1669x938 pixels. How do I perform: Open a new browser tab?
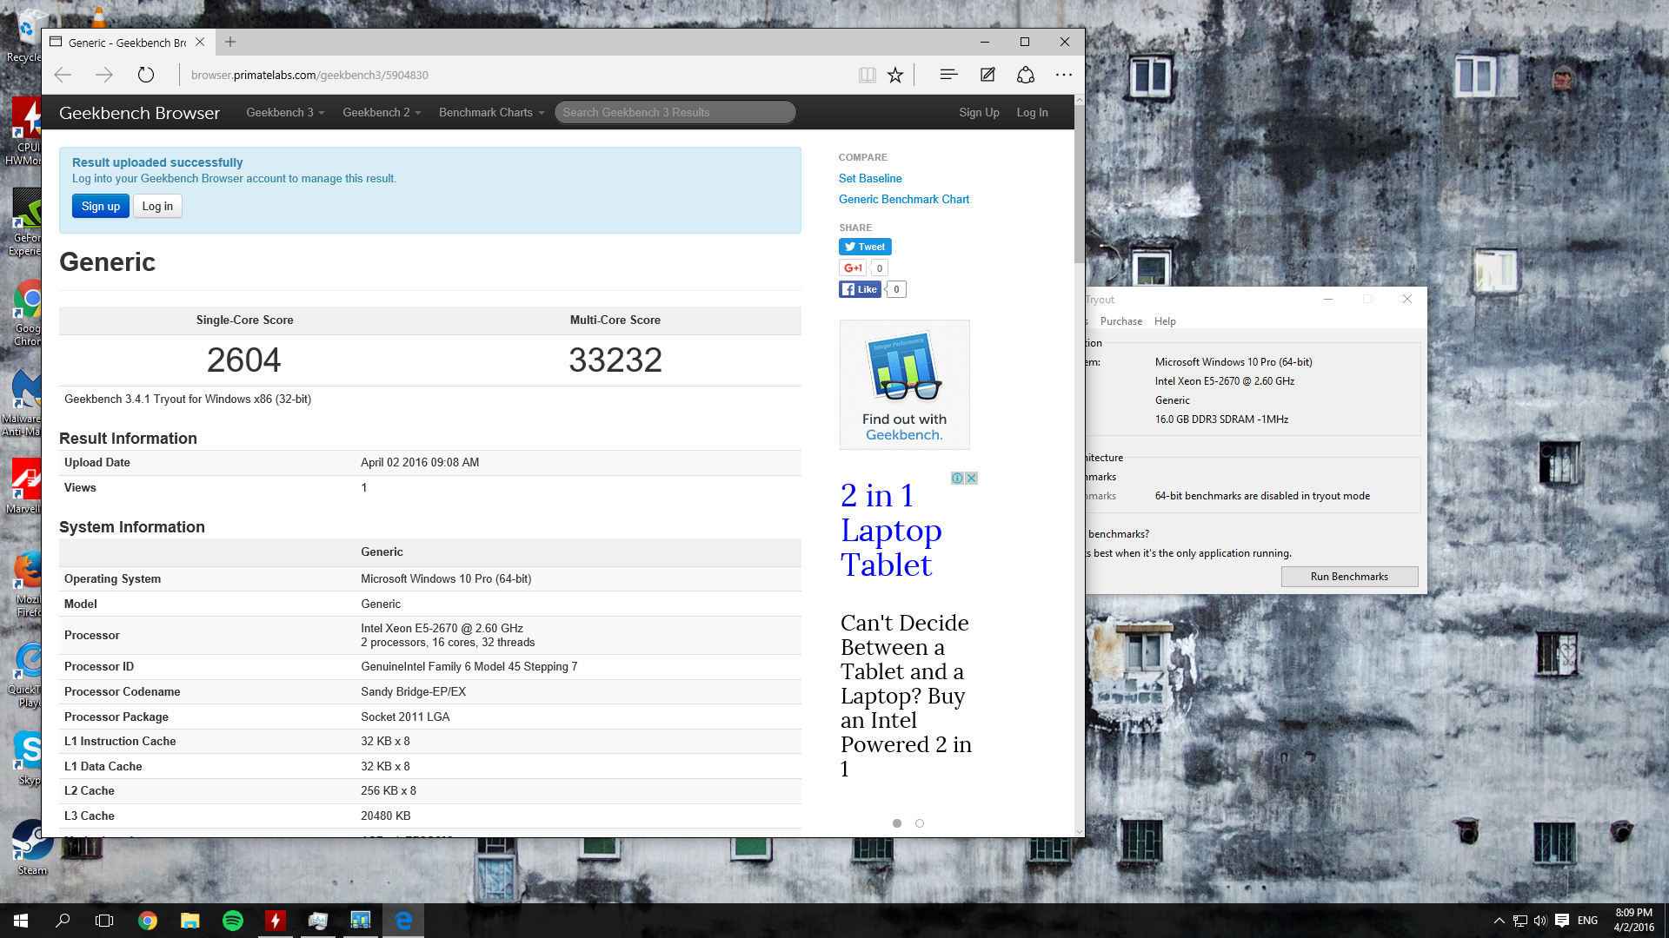[230, 42]
